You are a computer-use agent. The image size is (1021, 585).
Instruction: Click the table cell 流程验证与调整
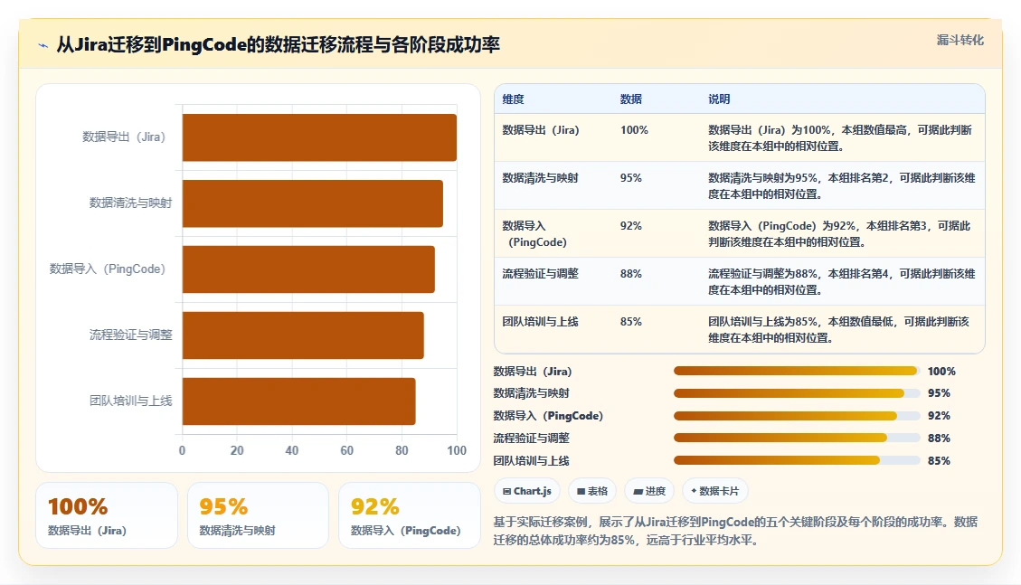[540, 273]
